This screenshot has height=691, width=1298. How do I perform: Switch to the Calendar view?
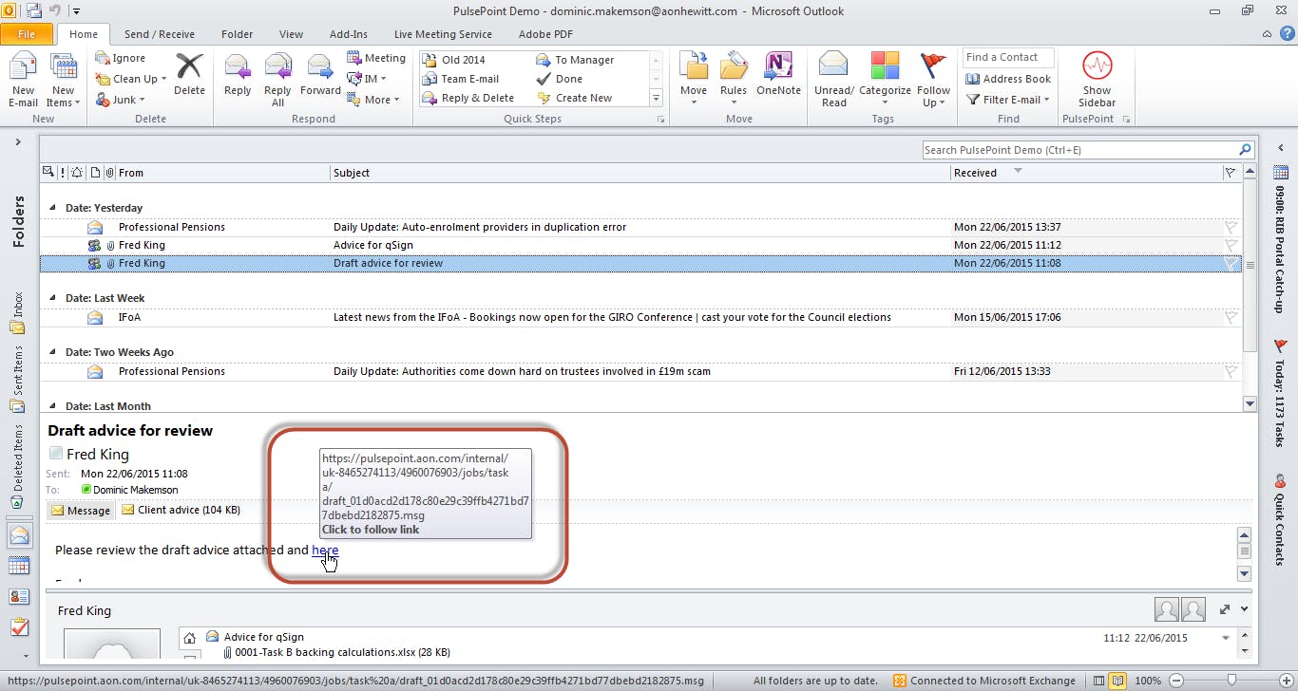coord(19,567)
